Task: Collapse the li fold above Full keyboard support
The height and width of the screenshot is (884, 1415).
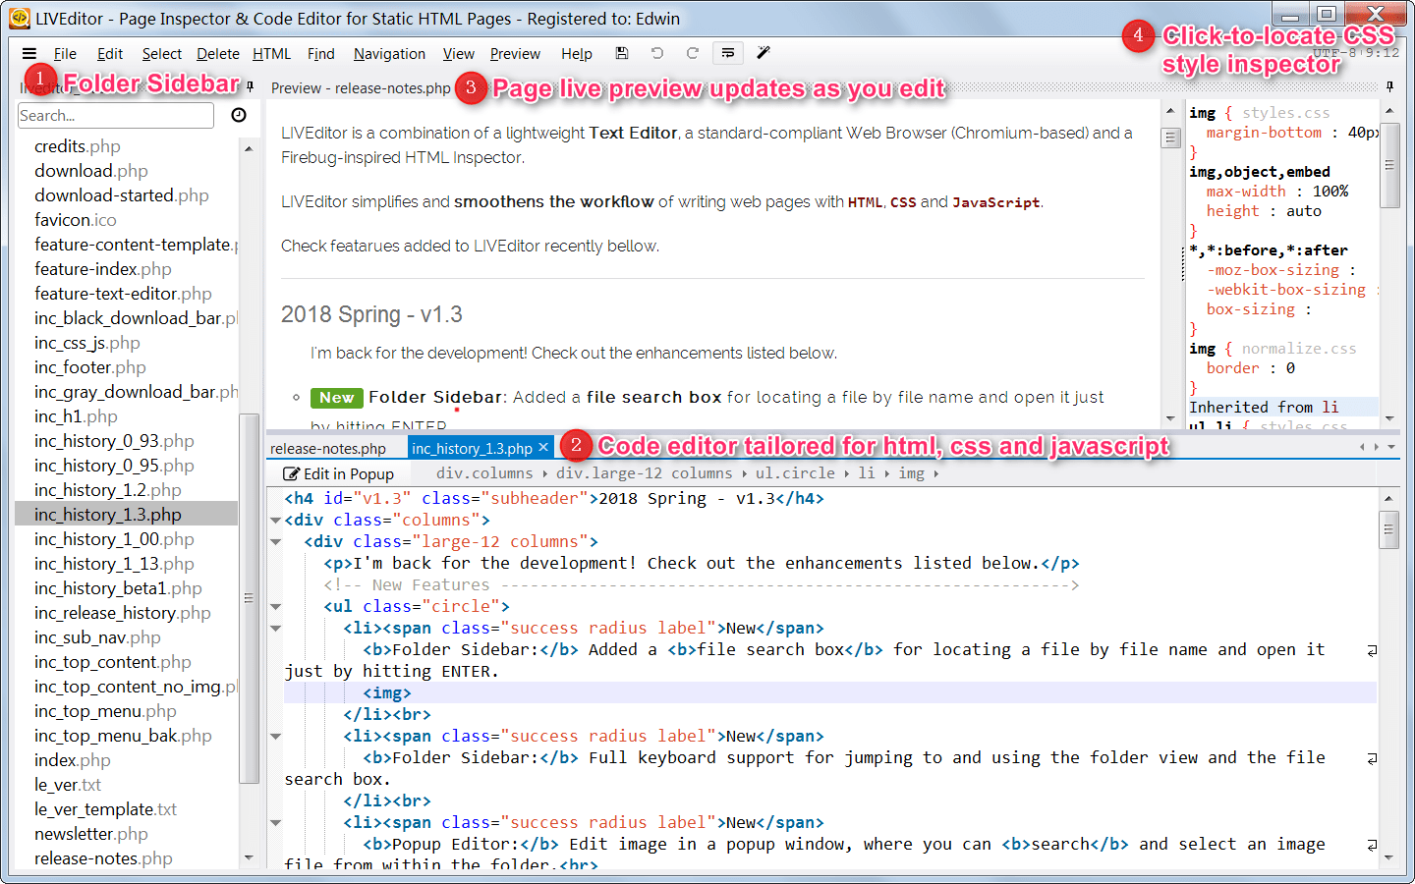Action: [276, 737]
